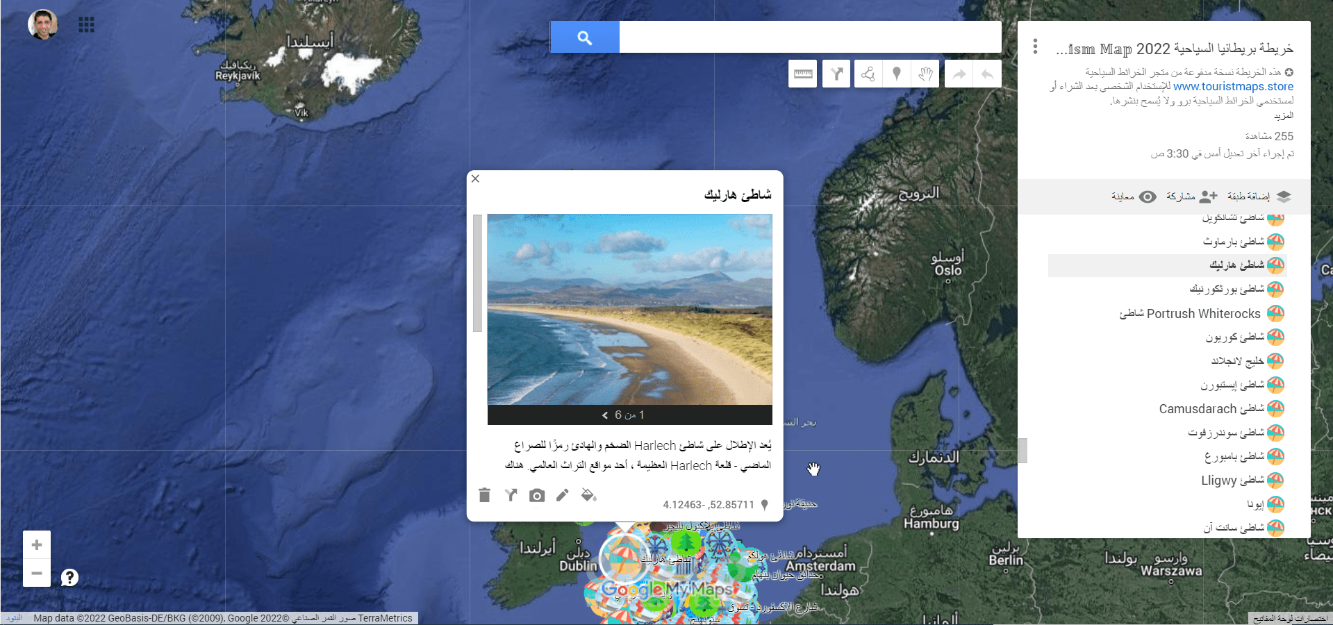Open style paint bucket icon
Image resolution: width=1333 pixels, height=625 pixels.
click(588, 495)
